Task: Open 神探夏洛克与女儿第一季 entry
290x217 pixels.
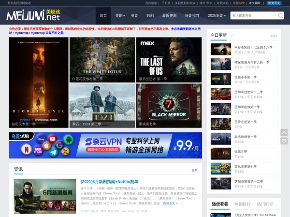Action: point(244,64)
